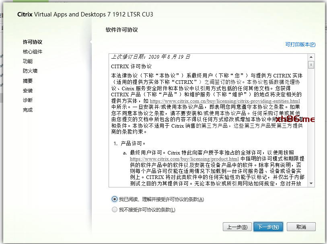The width and height of the screenshot is (327, 244).
Task: Click the 下一步(N) next button
Action: [x=268, y=227]
